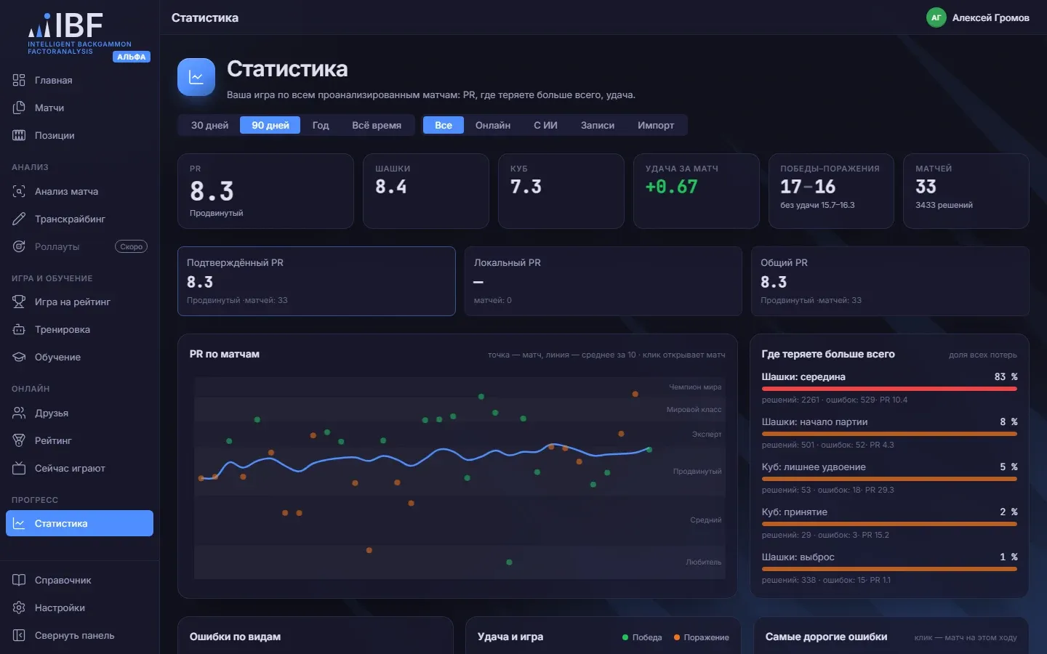Click the green last-match point ending the PR line

tap(649, 450)
